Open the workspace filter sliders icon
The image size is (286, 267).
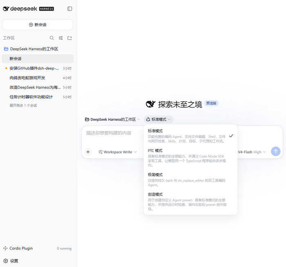(60, 38)
